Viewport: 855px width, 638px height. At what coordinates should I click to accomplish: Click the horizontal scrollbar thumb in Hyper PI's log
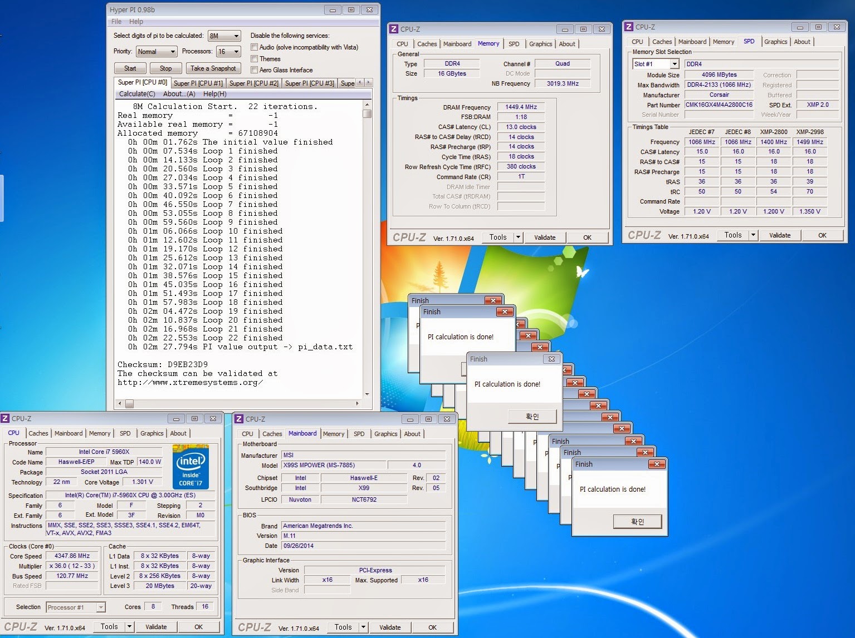click(129, 403)
